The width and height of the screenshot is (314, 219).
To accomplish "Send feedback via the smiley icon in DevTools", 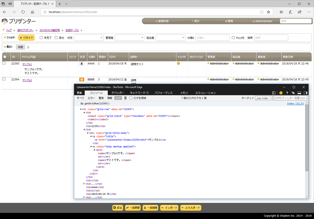I will tap(281, 93).
